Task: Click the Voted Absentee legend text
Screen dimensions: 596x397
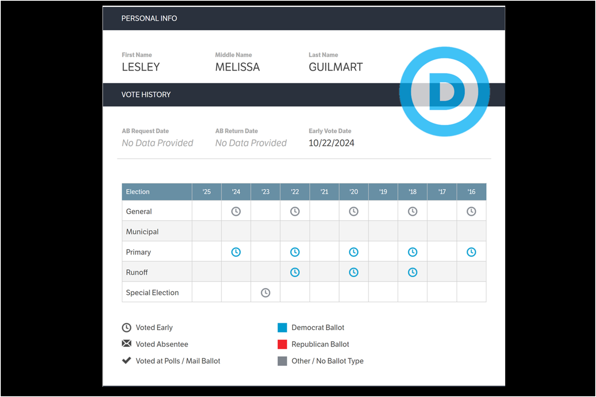Action: (162, 344)
